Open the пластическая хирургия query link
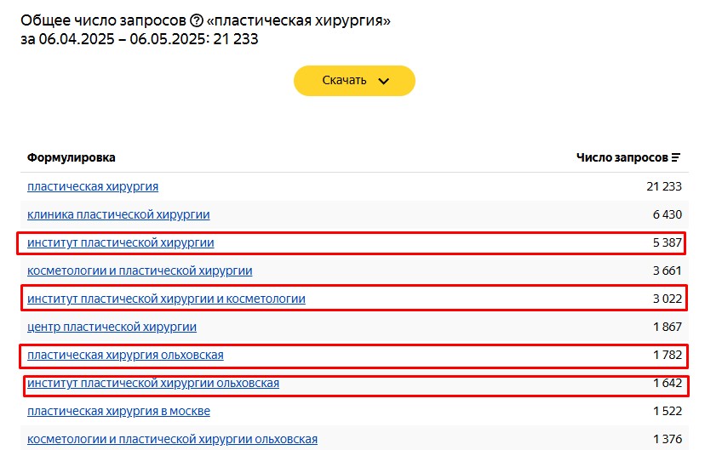Screen dimensions: 722x450 (x=93, y=186)
